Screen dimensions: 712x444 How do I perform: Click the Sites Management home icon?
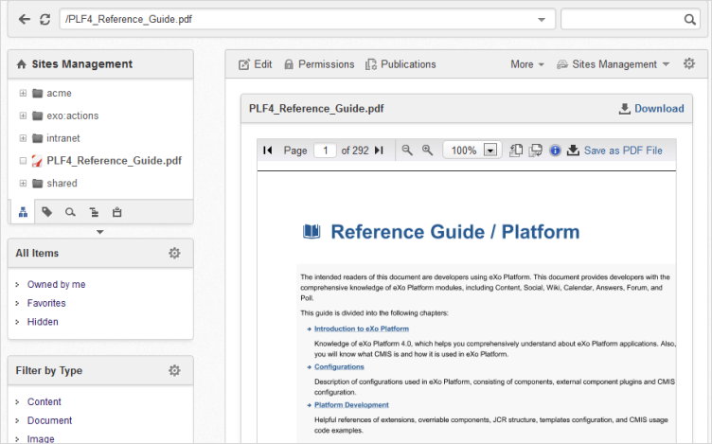(22, 64)
